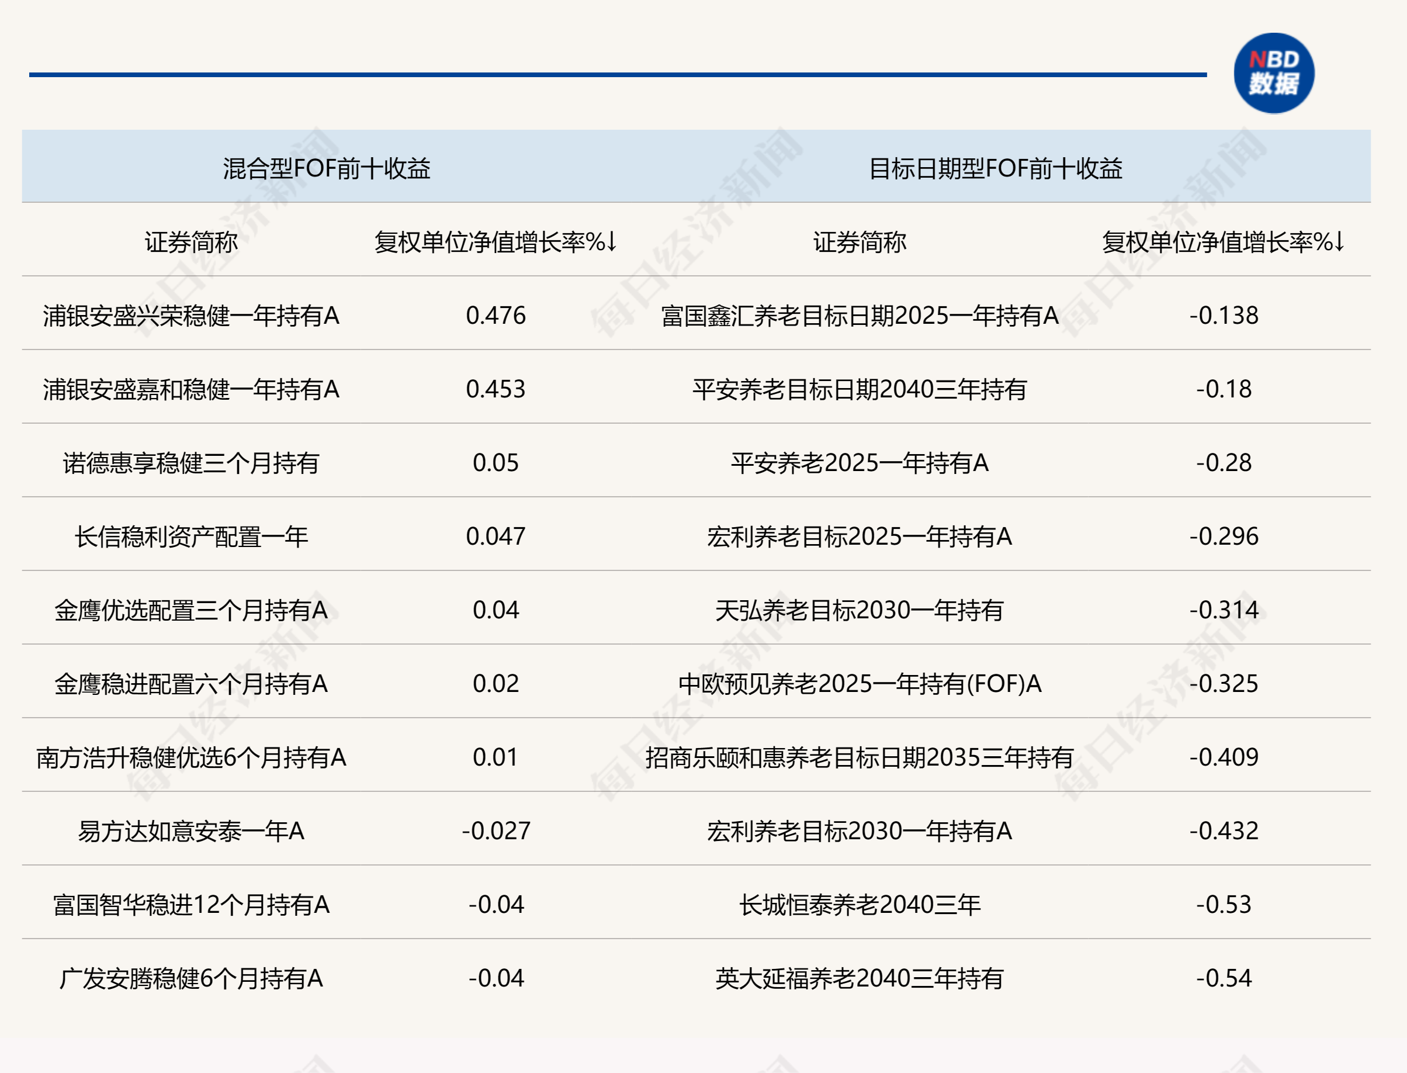Viewport: 1407px width, 1073px height.
Task: Select fund 长城恒泰养老2040三年
Action: 860,905
